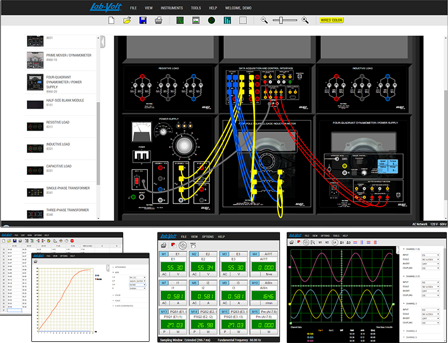Click the hand-shaped fourth icon in Metering toolbar

(193, 245)
